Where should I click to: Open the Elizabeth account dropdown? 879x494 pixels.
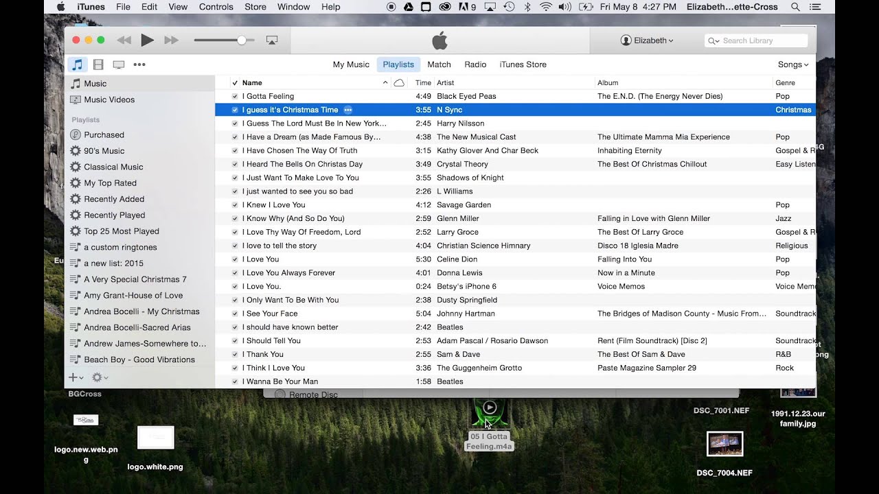click(x=647, y=40)
